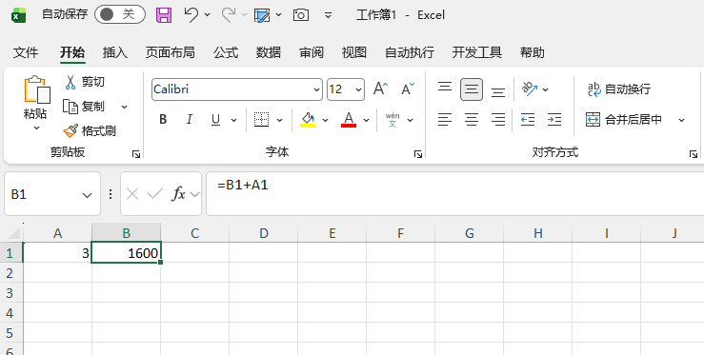The height and width of the screenshot is (355, 704).
Task: Apply cell borders icon
Action: click(261, 119)
